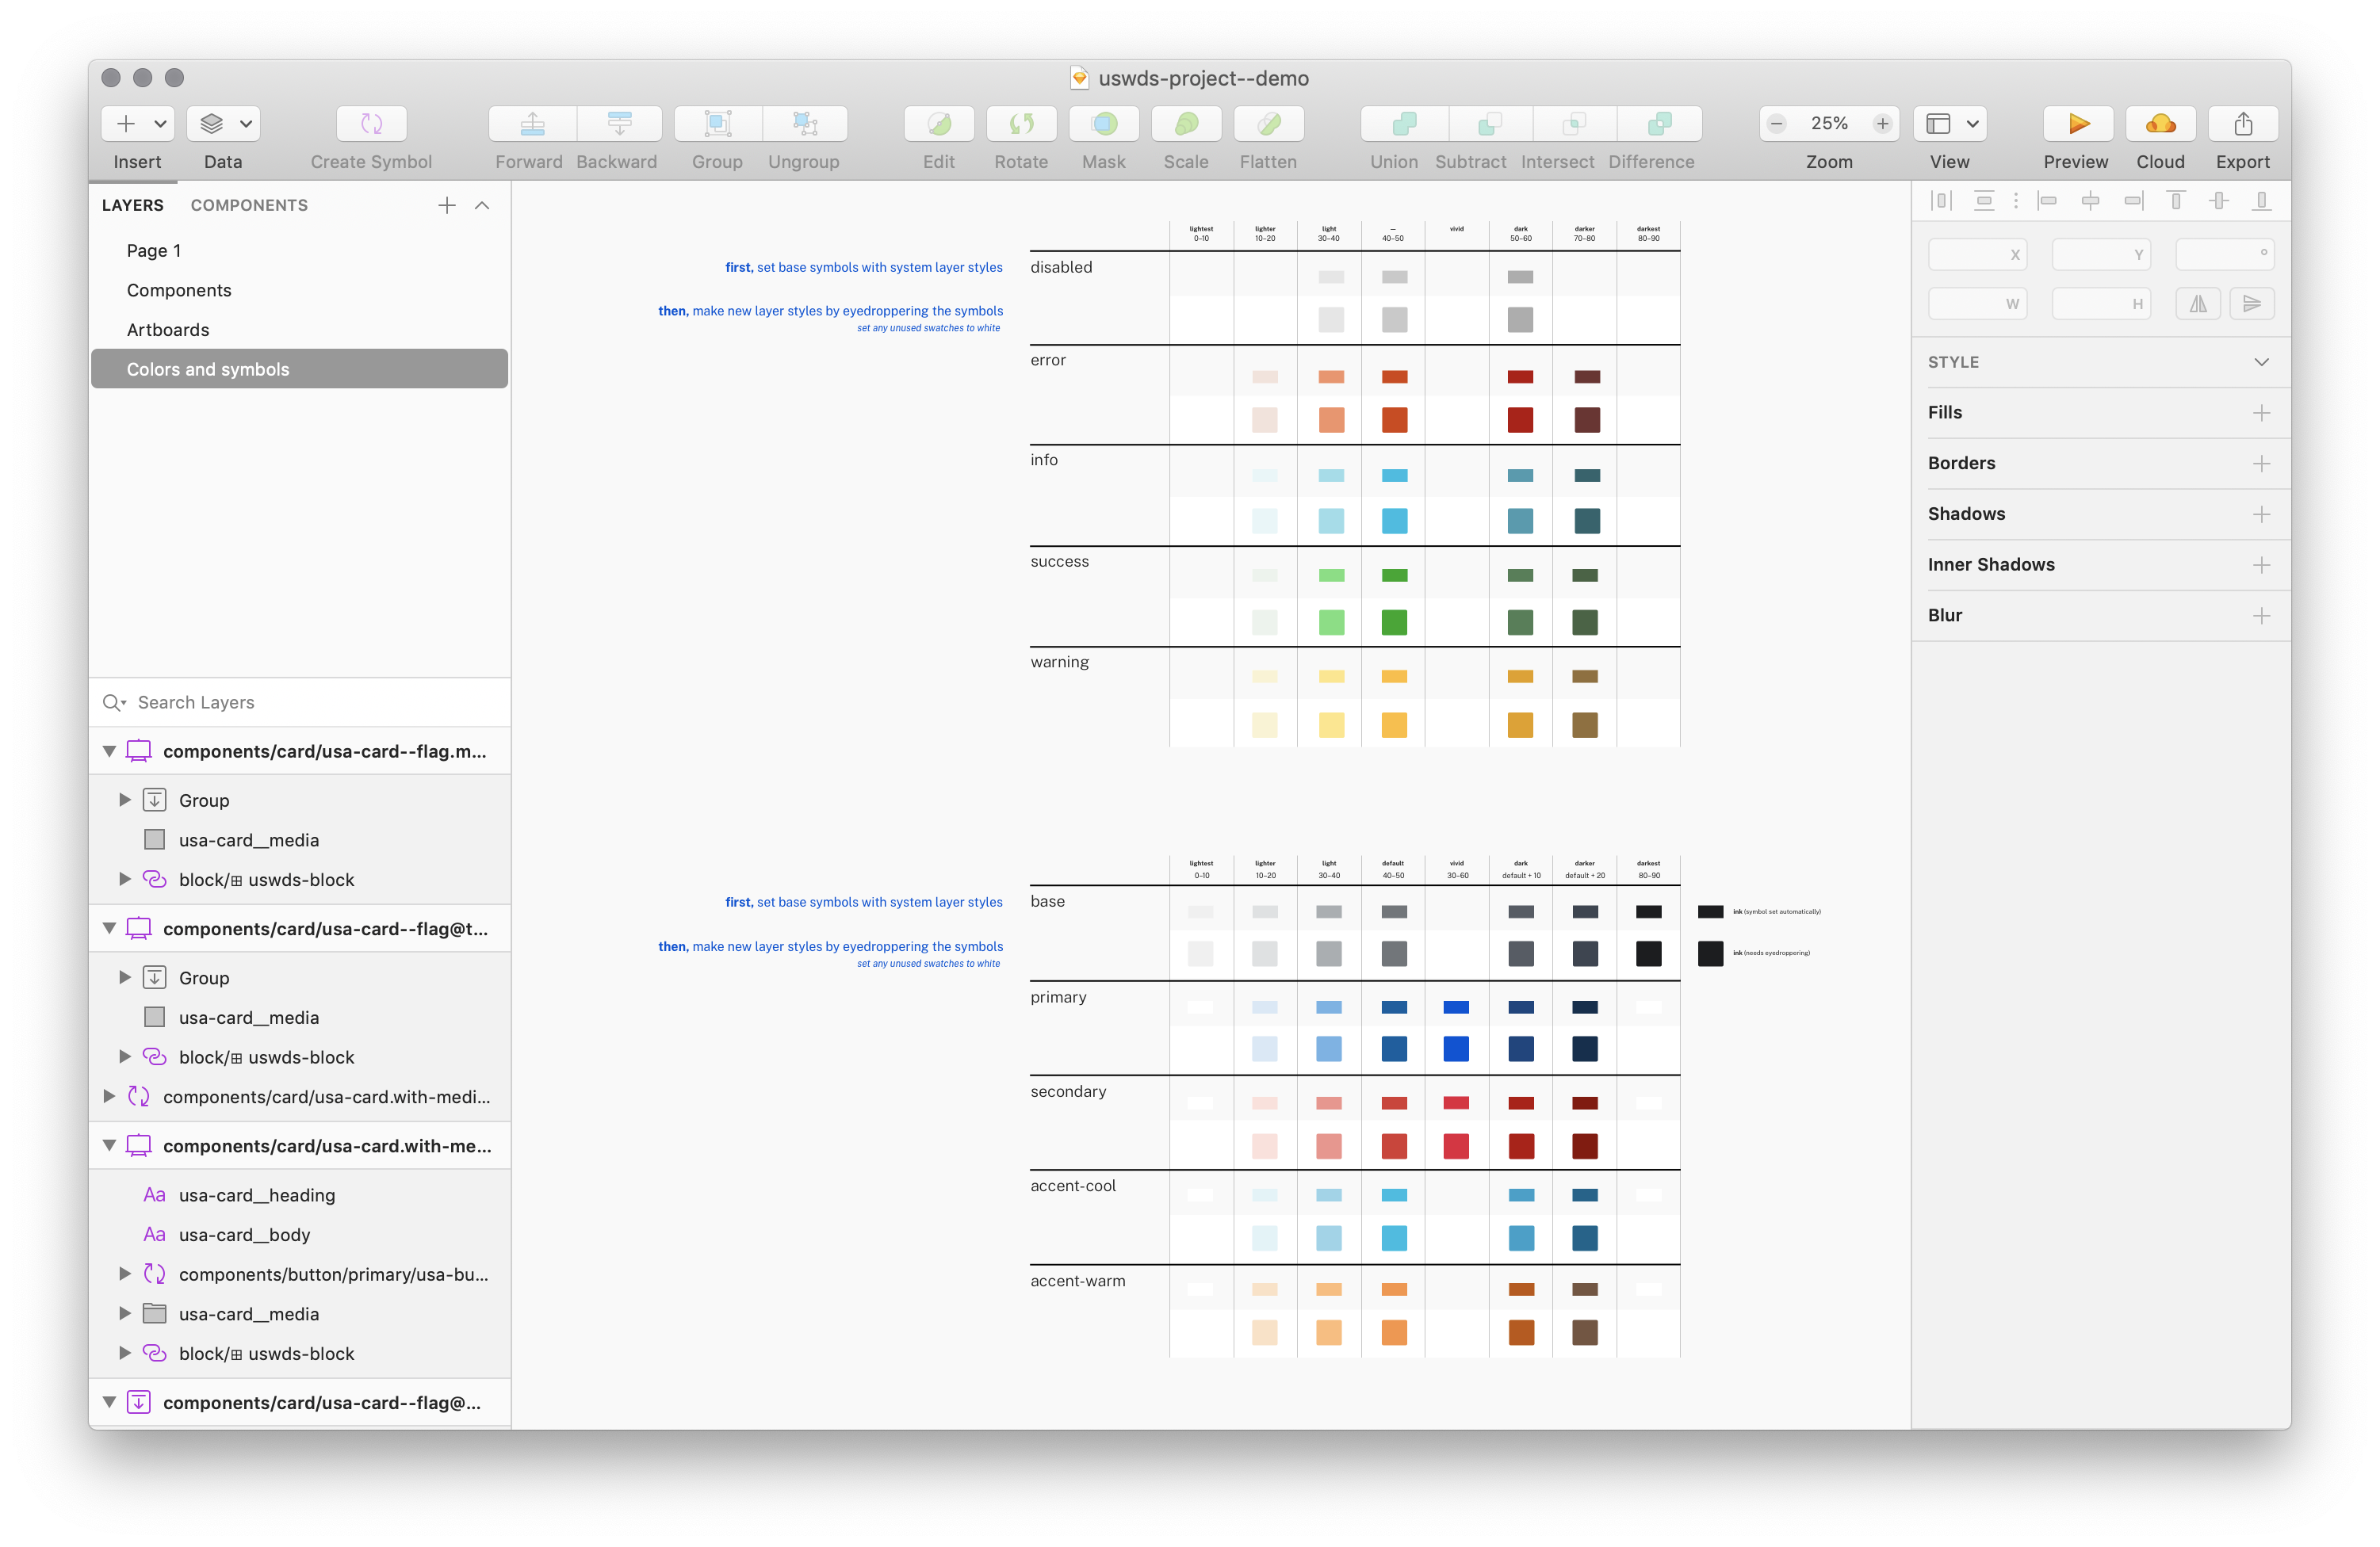Flip layer horizontally in inspector
Screen dimensions: 2380x1547
tap(2197, 304)
